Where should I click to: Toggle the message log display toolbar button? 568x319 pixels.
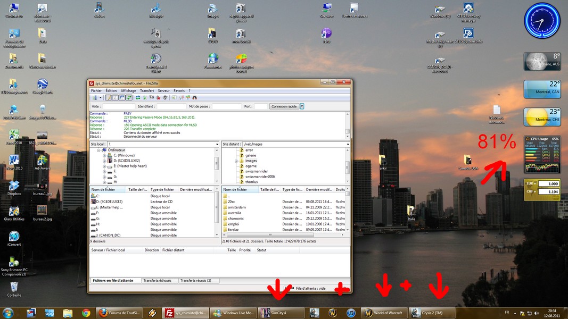108,98
